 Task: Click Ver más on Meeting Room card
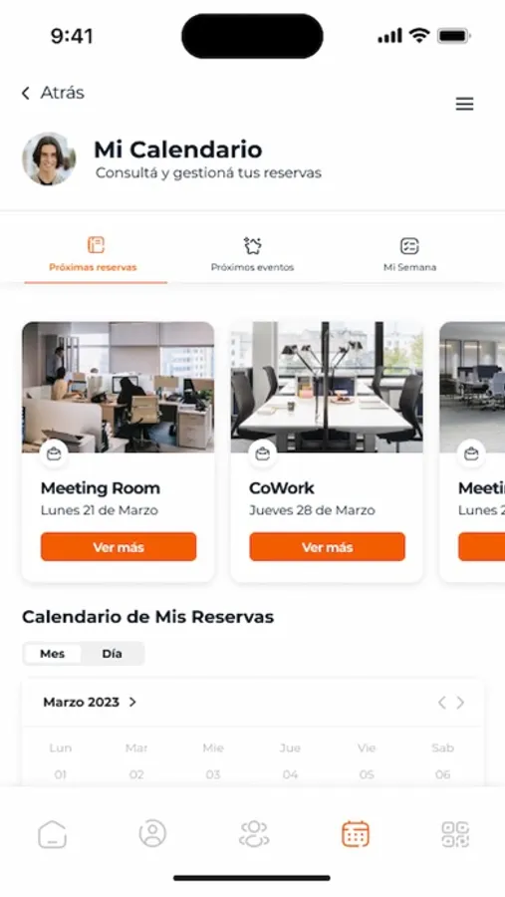tap(119, 547)
